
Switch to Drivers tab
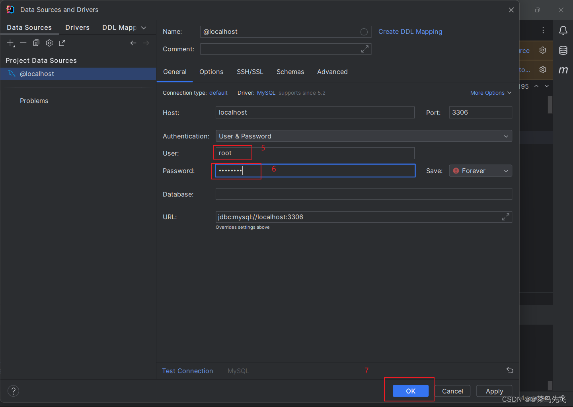tap(77, 27)
